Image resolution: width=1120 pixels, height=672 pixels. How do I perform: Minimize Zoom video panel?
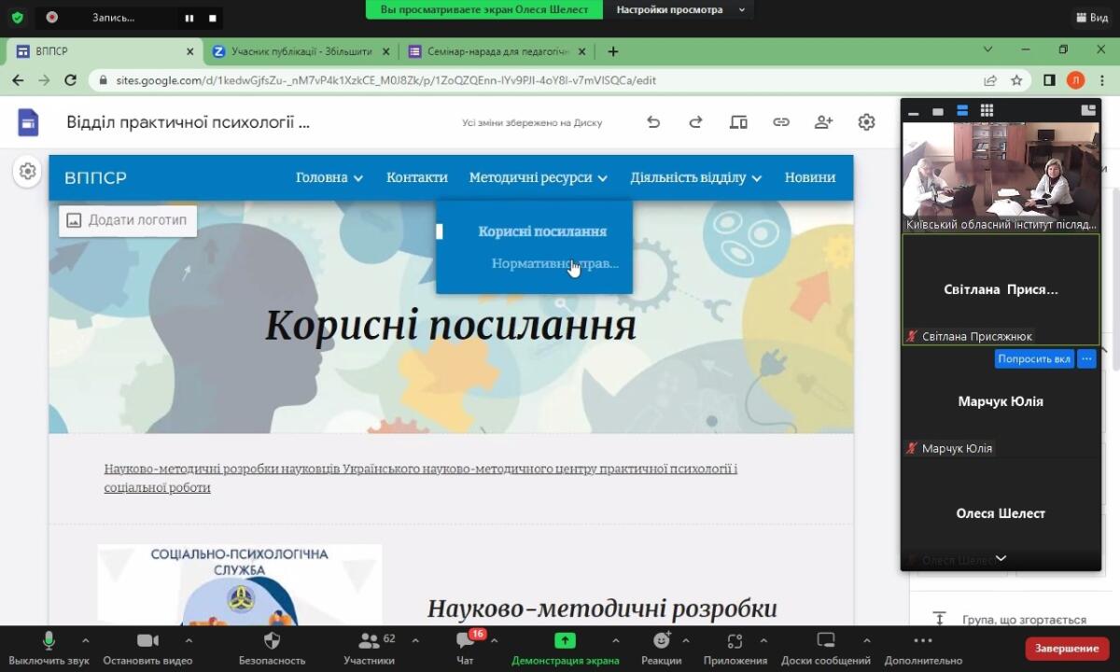914,111
